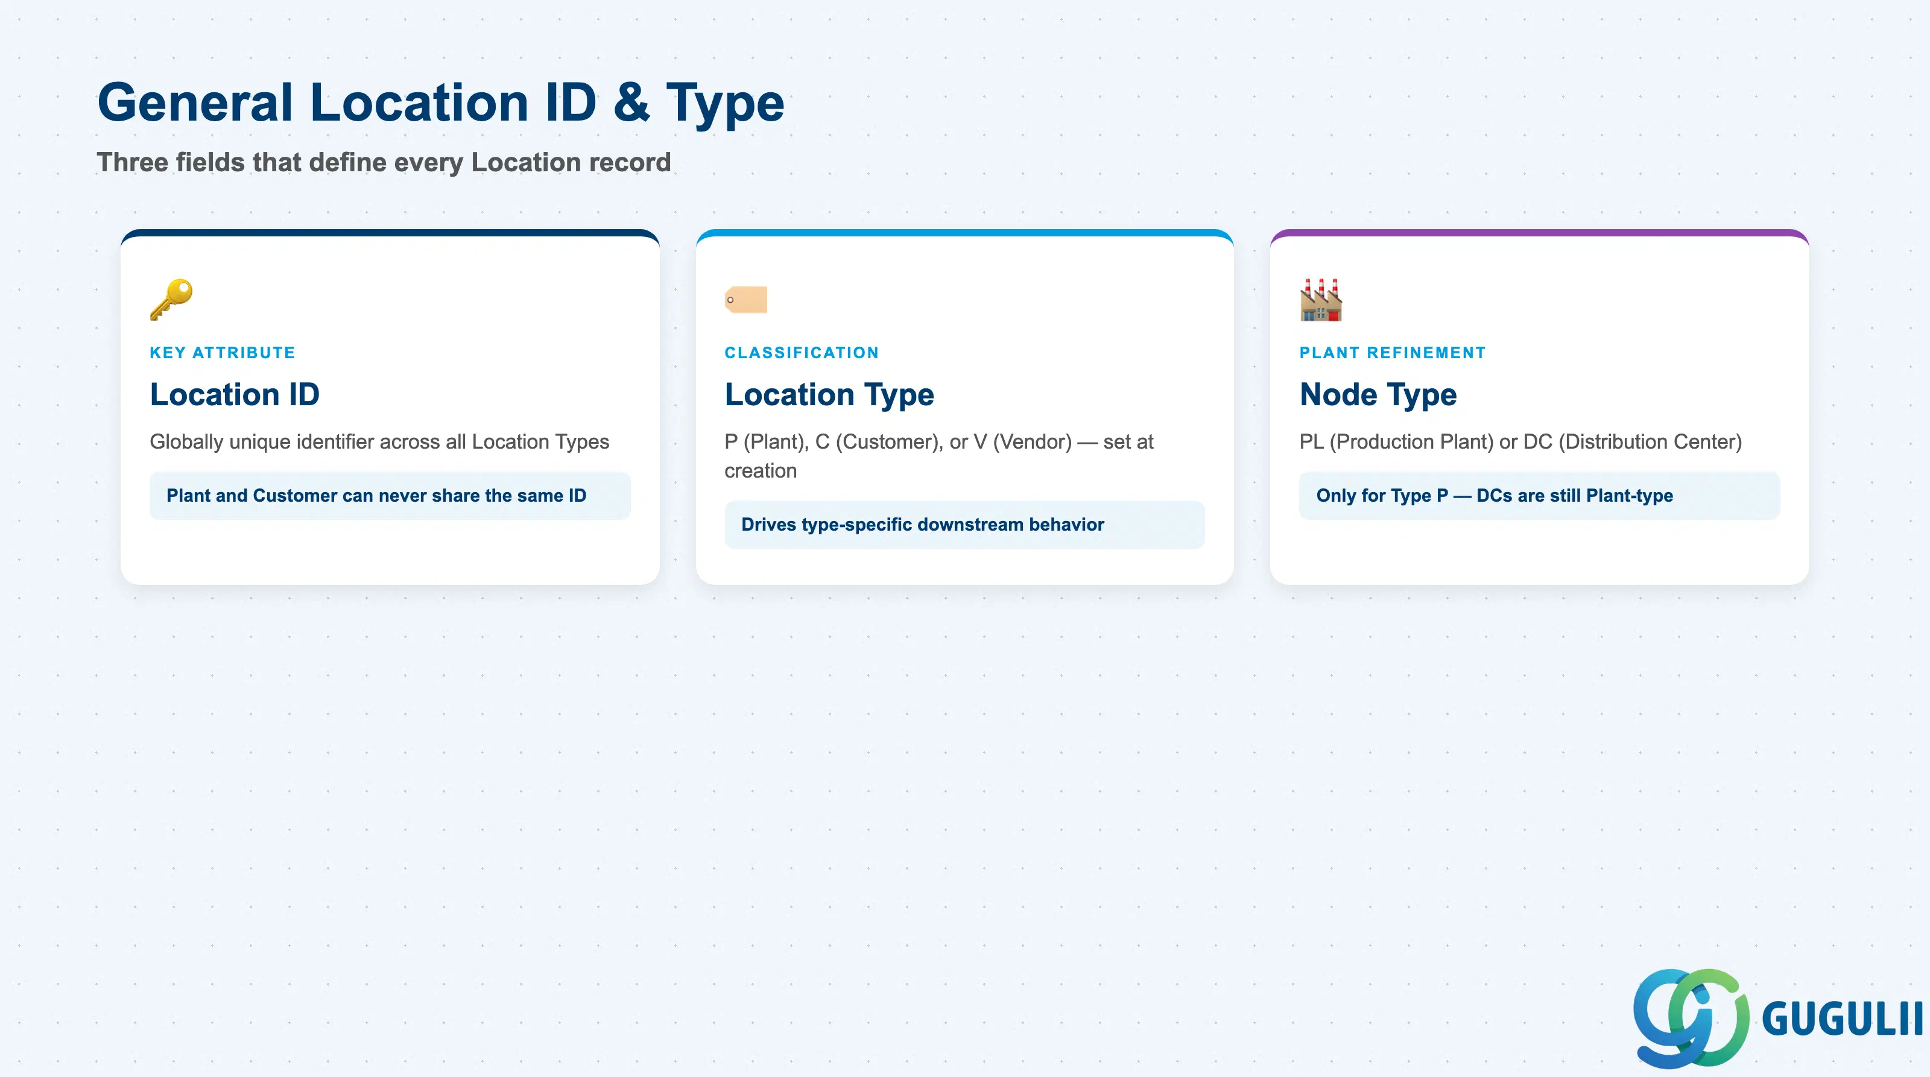This screenshot has width=1930, height=1077.
Task: Click the 'KEY ATTRIBUTE' label
Action: coord(223,353)
